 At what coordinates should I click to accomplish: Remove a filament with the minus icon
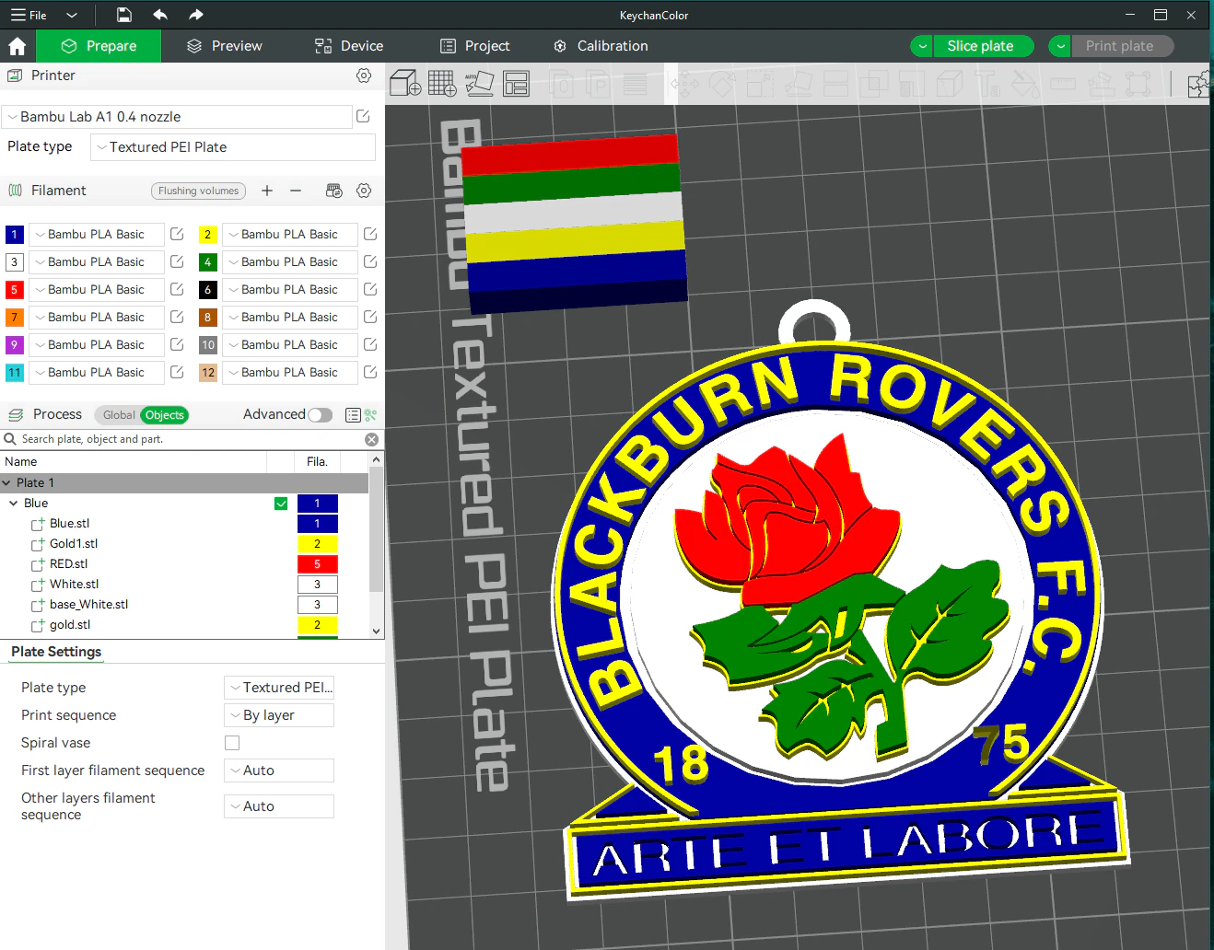tap(296, 191)
